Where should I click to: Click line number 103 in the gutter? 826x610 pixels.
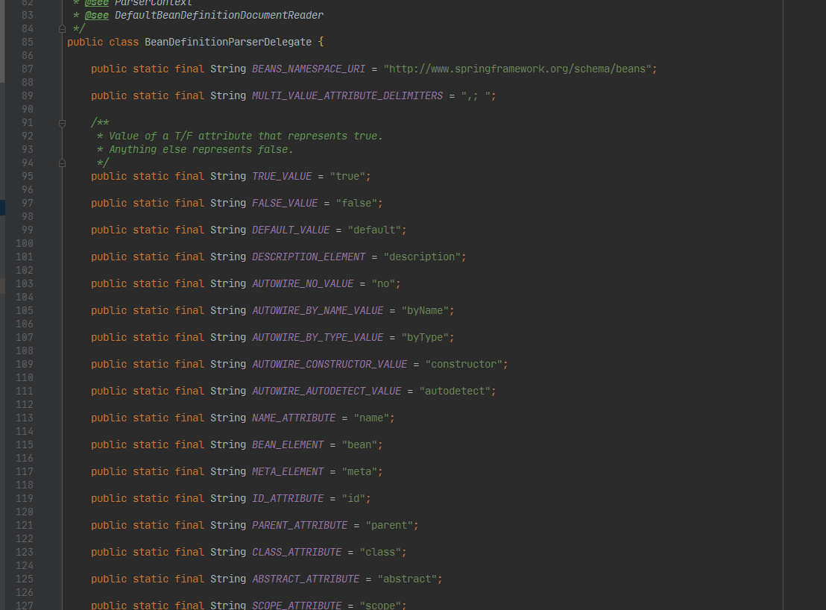(x=25, y=284)
